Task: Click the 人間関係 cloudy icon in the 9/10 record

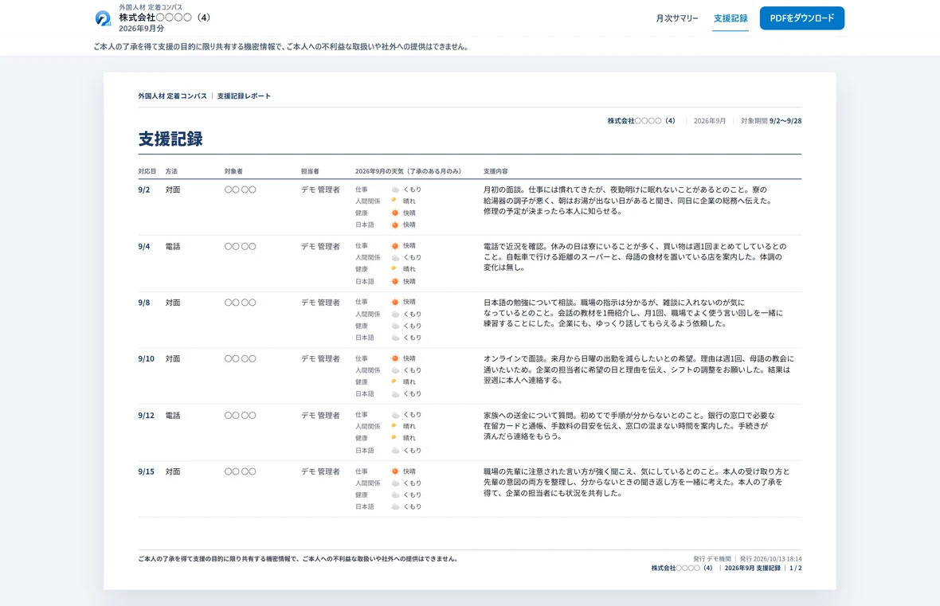Action: [395, 370]
